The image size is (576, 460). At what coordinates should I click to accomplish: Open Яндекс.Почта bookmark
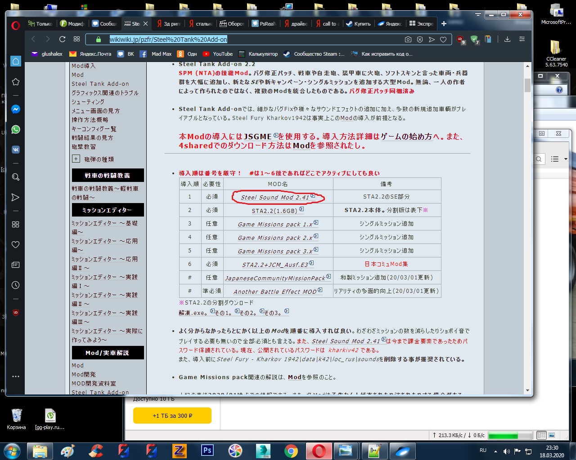click(90, 54)
